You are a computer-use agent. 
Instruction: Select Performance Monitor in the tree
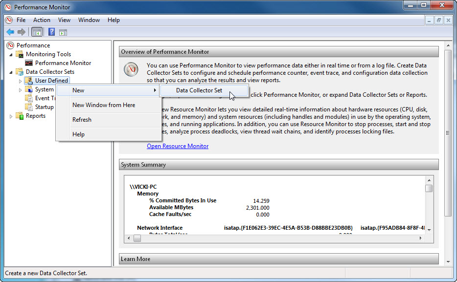63,63
